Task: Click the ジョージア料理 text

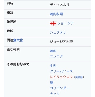Action: [x=61, y=42]
